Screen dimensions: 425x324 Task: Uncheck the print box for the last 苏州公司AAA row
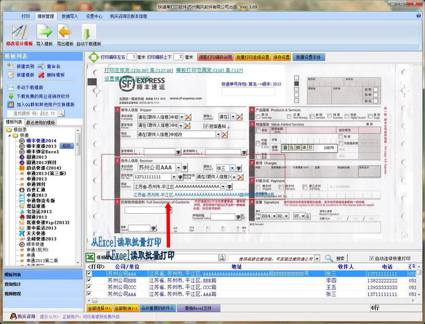89,294
